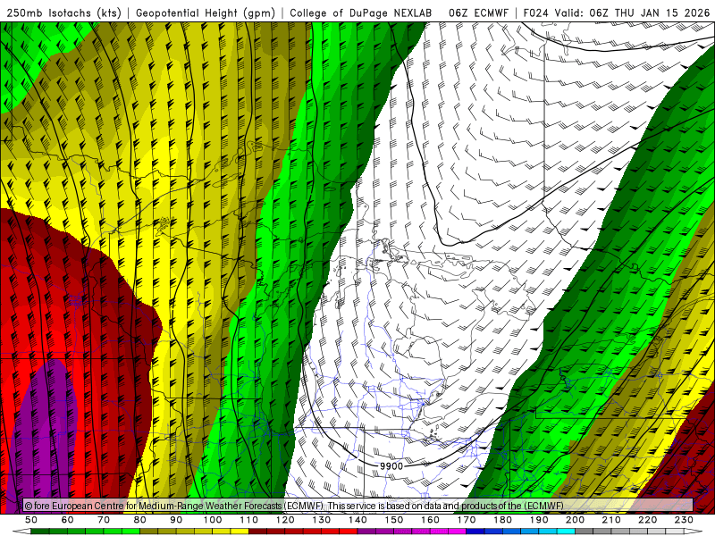Click the 'Valid: 06Z THU JAN 15 2026' text

[x=633, y=13]
